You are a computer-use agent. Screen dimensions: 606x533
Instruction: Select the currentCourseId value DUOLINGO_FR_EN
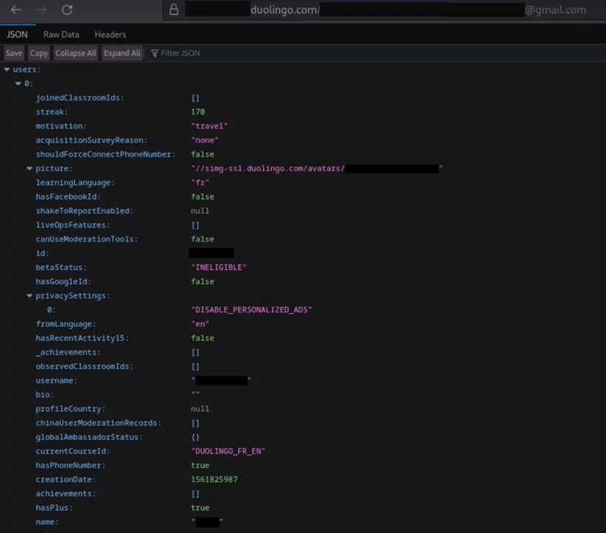pos(228,451)
